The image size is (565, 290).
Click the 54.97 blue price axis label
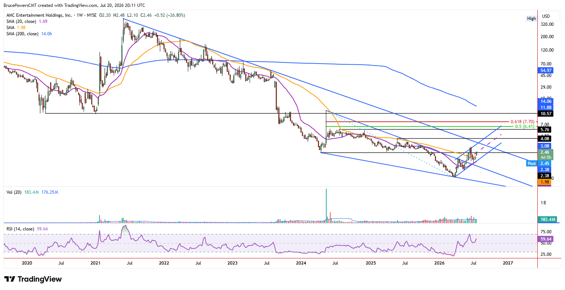coord(545,70)
